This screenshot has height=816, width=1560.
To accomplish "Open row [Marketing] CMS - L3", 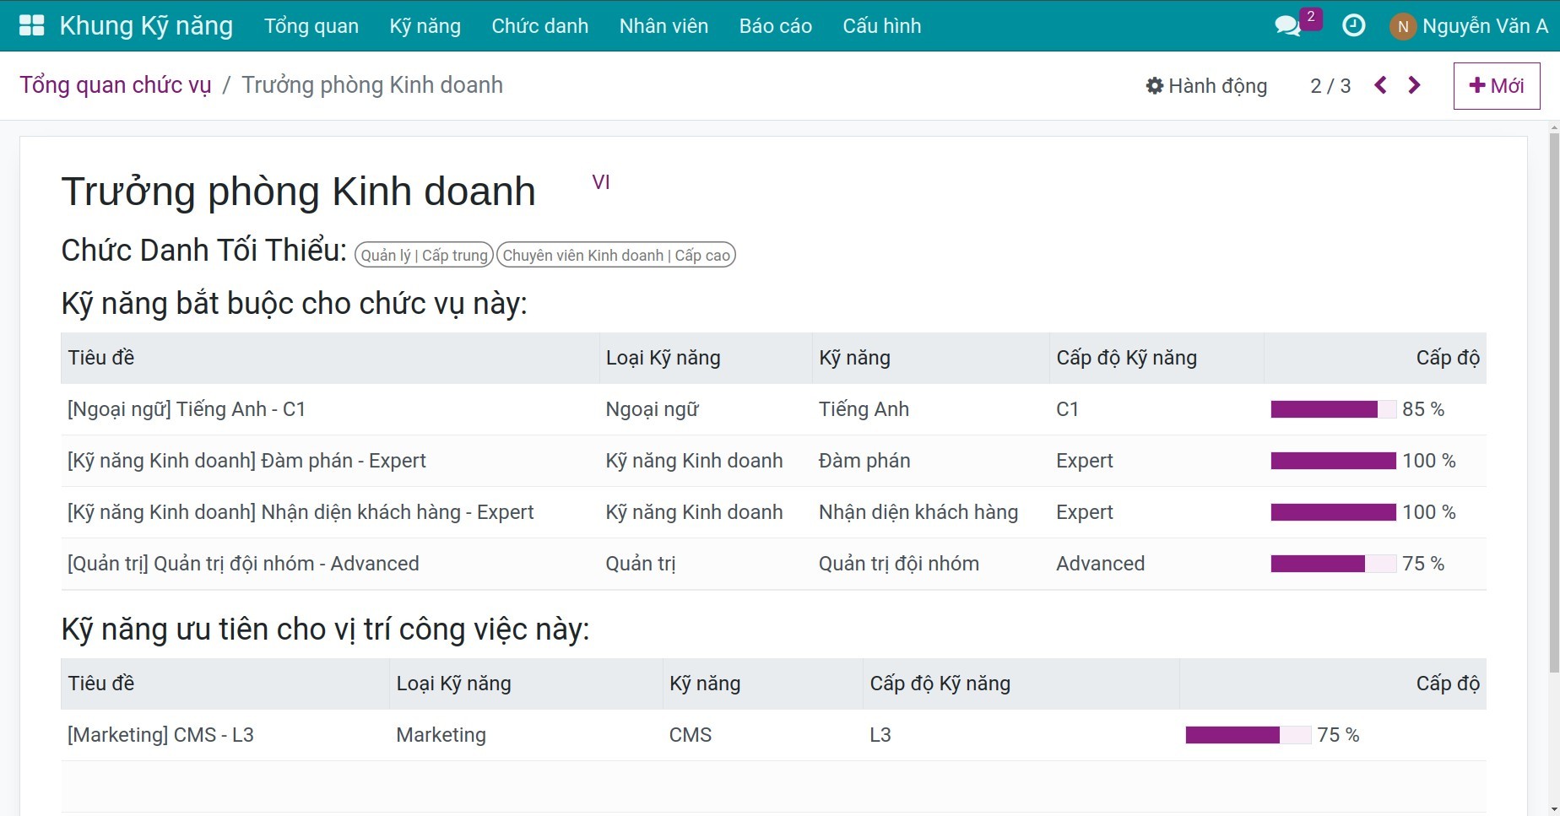I will pos(773,735).
